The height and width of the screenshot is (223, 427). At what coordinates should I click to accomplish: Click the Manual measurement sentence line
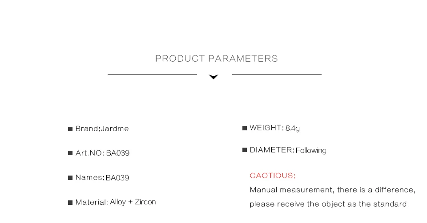click(333, 190)
